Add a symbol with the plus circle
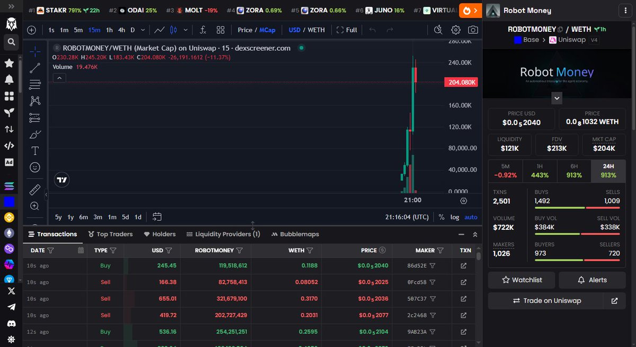Image resolution: width=636 pixels, height=347 pixels. (32, 30)
